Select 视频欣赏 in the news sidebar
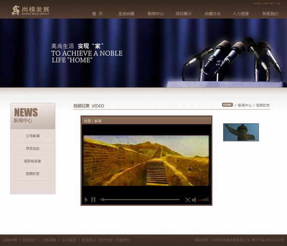The height and width of the screenshot is (246, 287). click(x=33, y=174)
